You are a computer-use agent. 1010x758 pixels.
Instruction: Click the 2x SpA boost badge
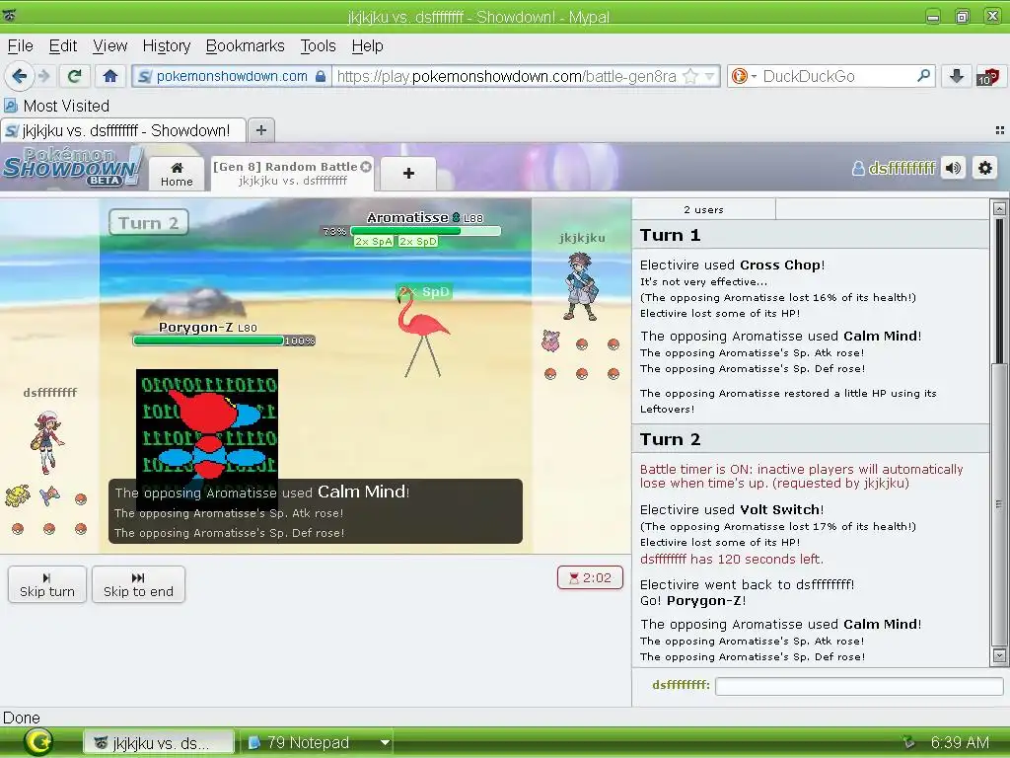[x=373, y=241]
